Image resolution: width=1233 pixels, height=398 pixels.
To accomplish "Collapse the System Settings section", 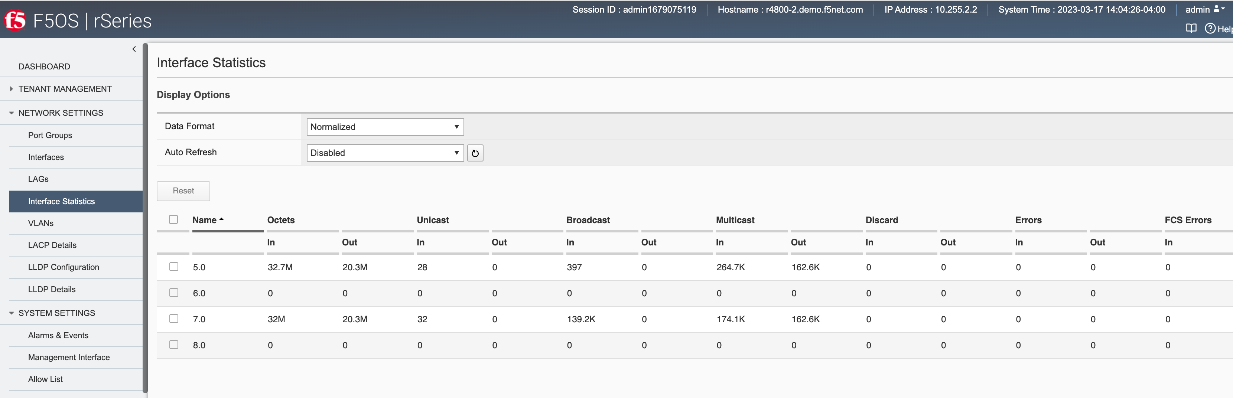I will coord(56,313).
